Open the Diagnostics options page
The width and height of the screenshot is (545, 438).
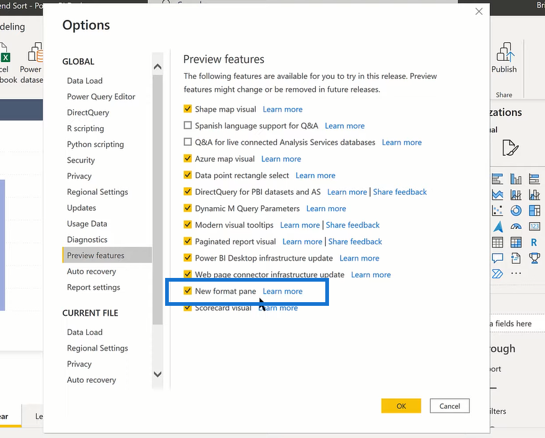point(87,239)
